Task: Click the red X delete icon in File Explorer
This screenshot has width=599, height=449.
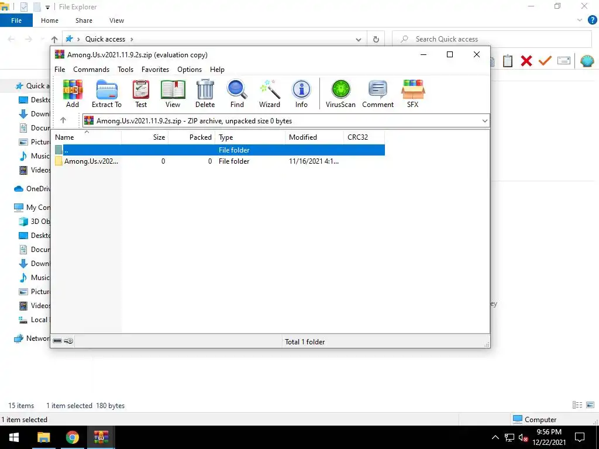Action: coord(526,61)
